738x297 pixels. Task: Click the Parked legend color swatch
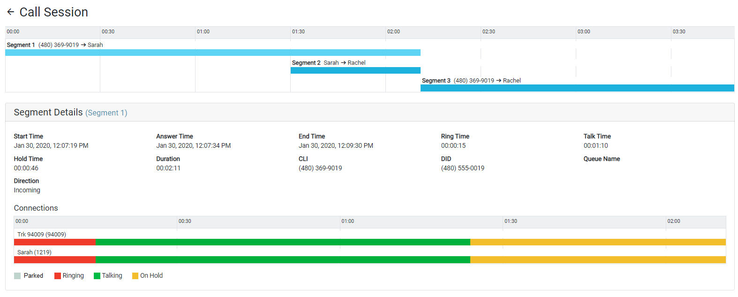click(17, 276)
